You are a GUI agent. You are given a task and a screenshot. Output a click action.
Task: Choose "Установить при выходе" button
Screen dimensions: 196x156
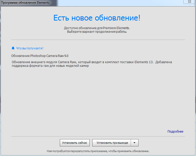tap(112, 143)
